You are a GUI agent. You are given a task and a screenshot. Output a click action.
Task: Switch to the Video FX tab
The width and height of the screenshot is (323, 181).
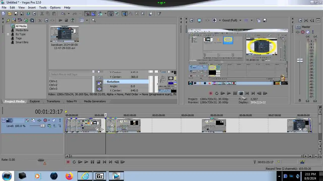click(72, 101)
